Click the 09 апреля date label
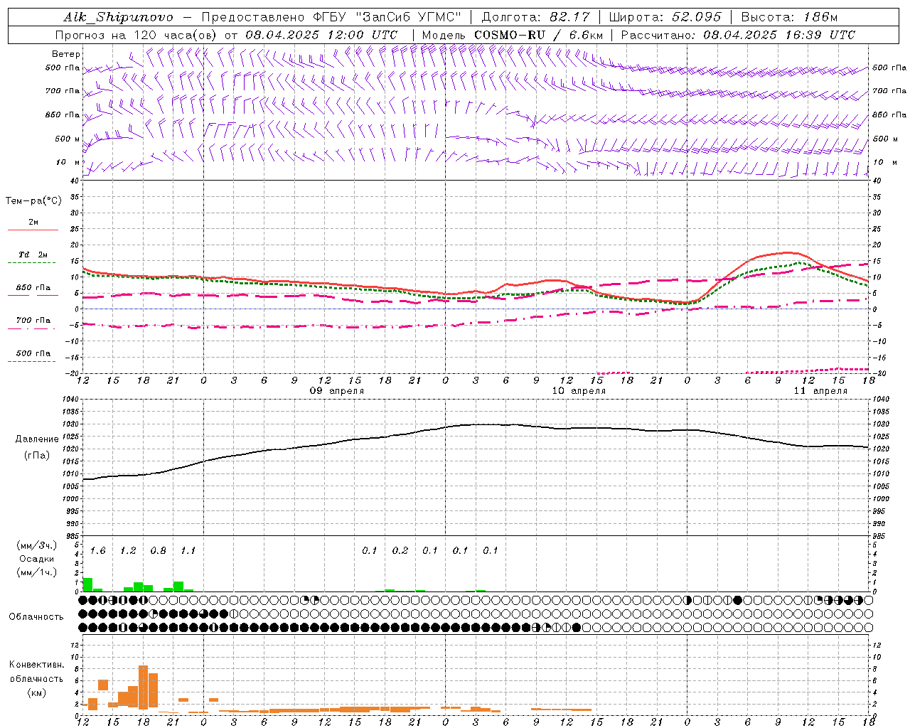Viewport: 910px width, 728px height. pyautogui.click(x=337, y=391)
